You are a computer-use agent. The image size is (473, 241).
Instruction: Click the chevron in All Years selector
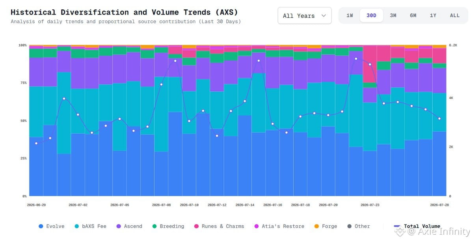coord(324,16)
